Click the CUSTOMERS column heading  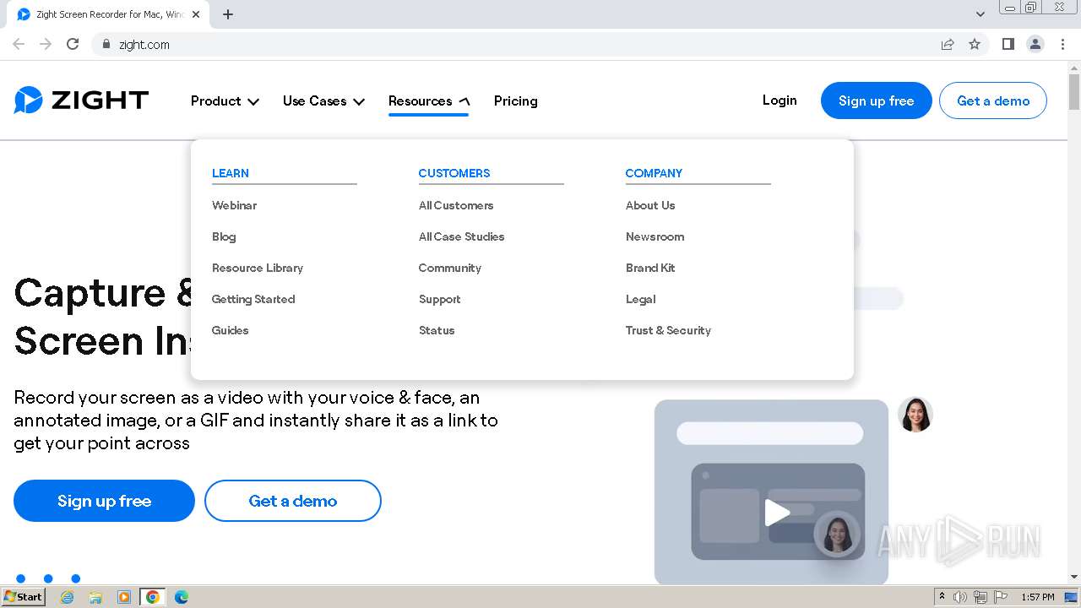pyautogui.click(x=454, y=173)
